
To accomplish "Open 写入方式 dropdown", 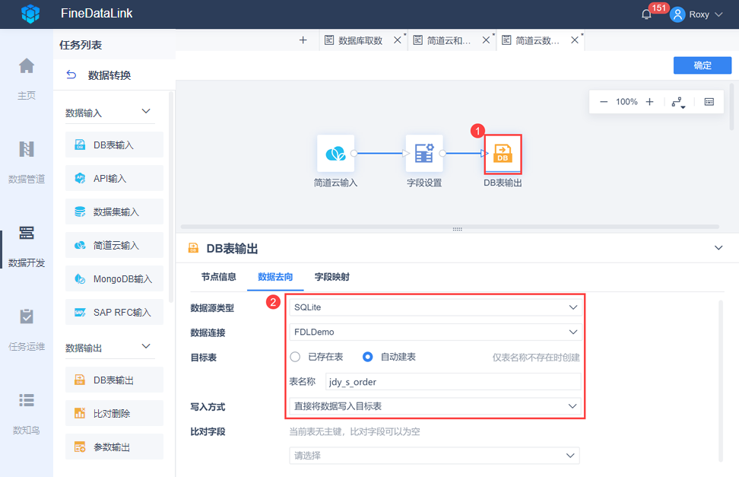I will [435, 406].
